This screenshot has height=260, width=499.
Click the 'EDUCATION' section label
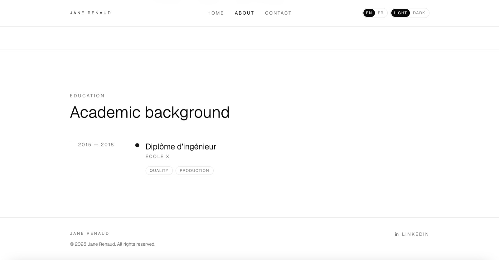[x=87, y=96]
